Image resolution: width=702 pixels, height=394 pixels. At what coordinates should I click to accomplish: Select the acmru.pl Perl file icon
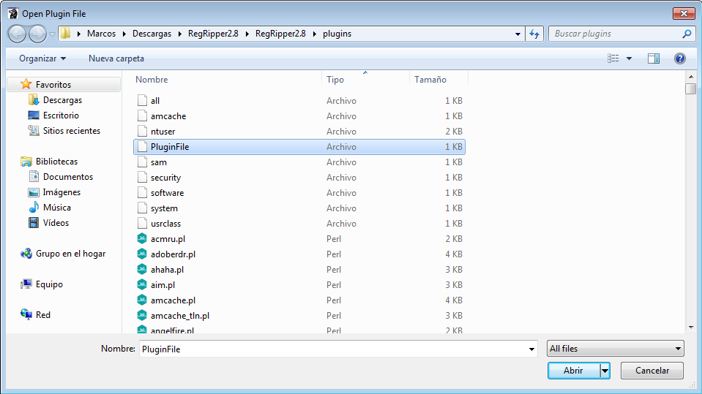point(142,239)
